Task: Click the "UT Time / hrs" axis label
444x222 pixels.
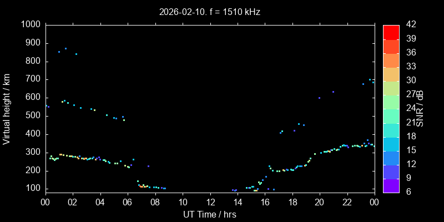Action: [x=210, y=214]
